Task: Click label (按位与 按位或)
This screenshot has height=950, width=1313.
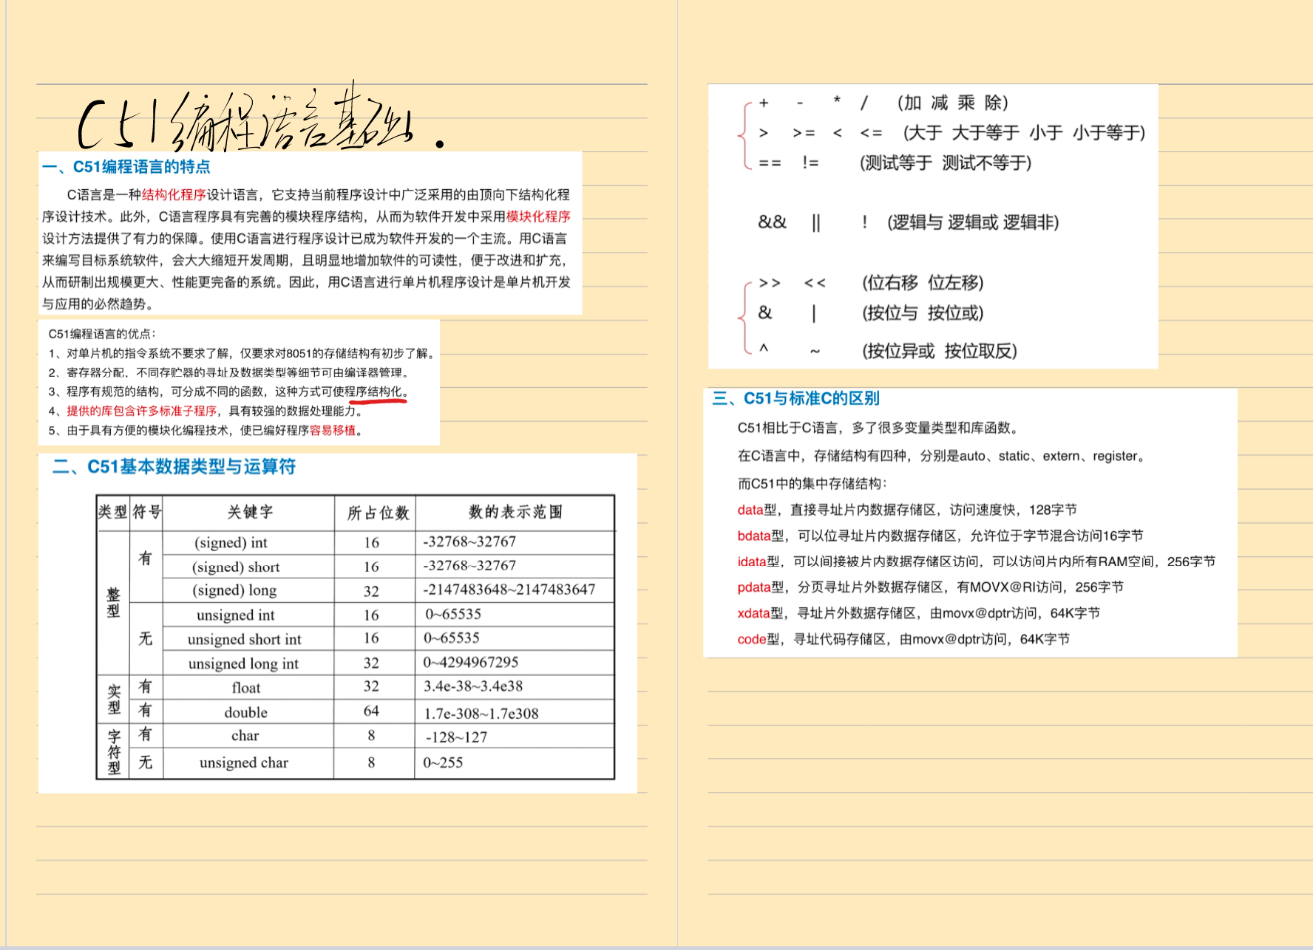Action: (923, 313)
